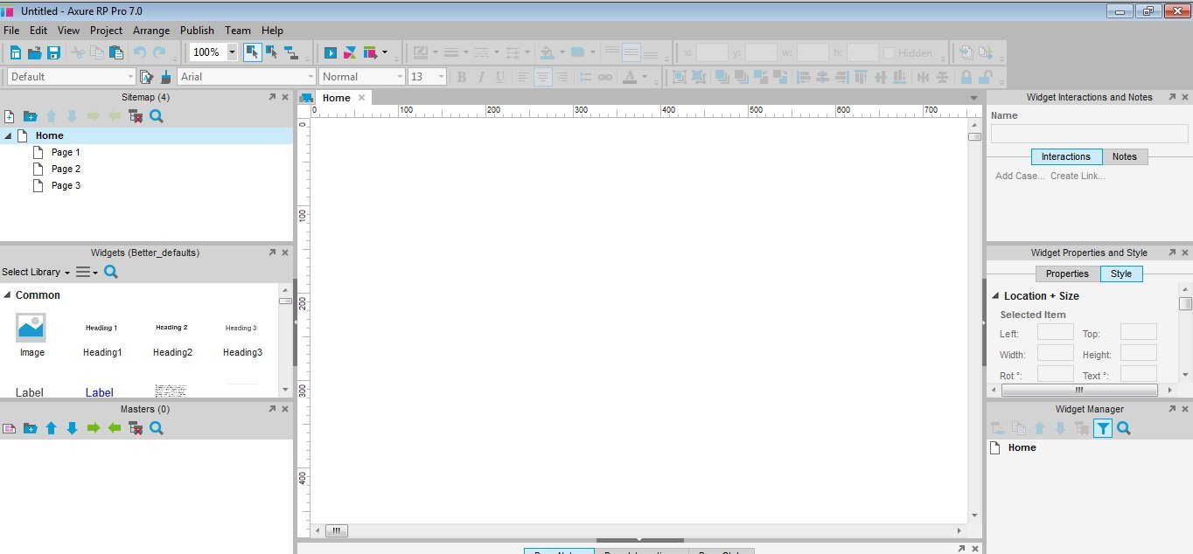Open the Project menu
This screenshot has height=554, width=1193.
click(106, 30)
